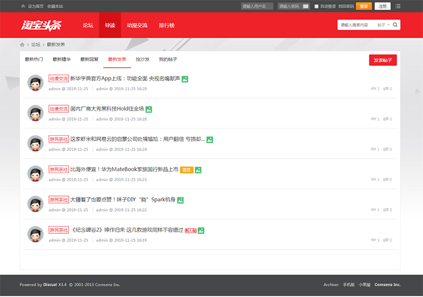The width and height of the screenshot is (423, 297).
Task: Click the 置顶 badge on MateBook post
Action: coord(186,170)
